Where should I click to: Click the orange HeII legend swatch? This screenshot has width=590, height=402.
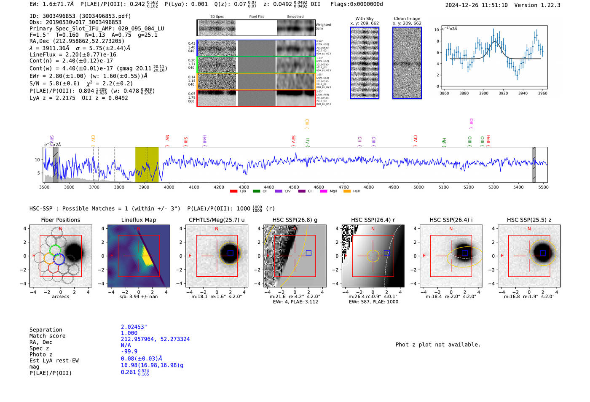(347, 192)
